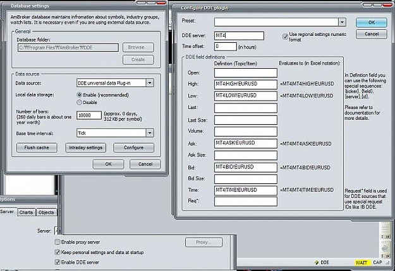The image size is (395, 271).
Task: Click Configure in Database settings
Action: tap(133, 147)
